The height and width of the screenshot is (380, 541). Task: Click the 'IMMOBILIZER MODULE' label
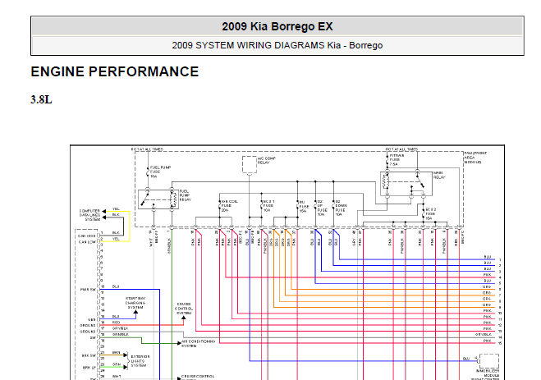[x=488, y=373]
